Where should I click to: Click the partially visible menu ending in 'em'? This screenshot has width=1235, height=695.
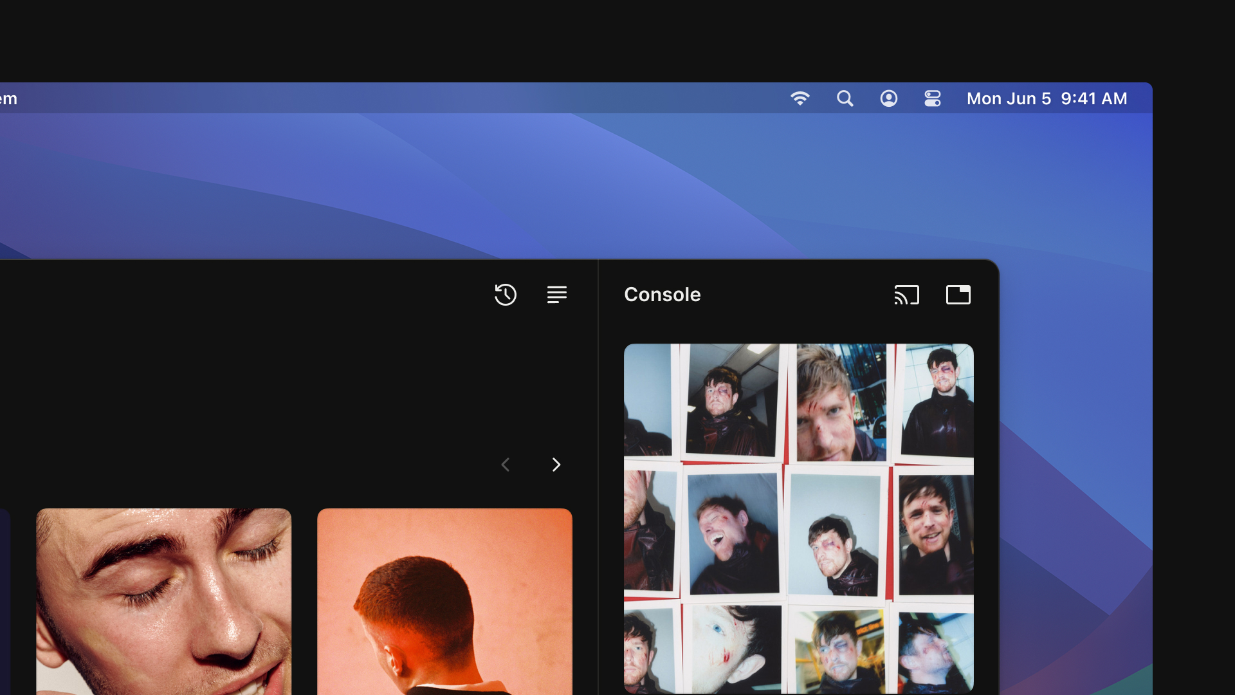coord(8,98)
